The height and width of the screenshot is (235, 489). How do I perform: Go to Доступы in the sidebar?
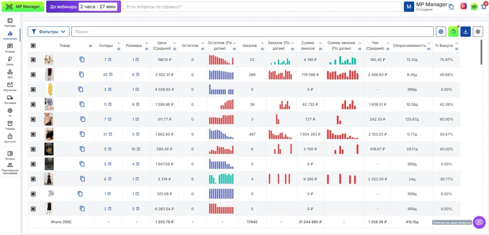tap(10, 138)
